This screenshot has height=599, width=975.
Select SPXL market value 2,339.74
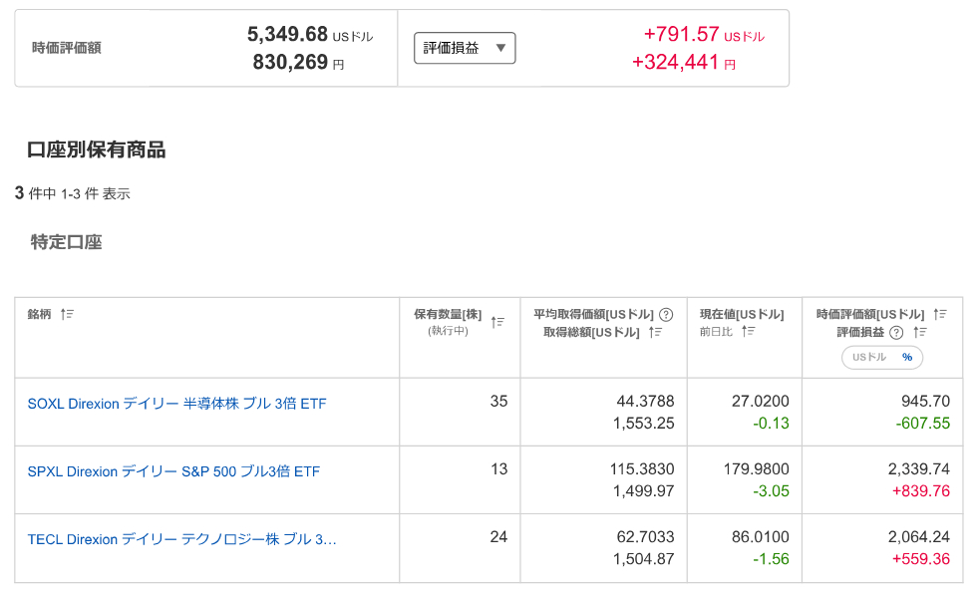tap(919, 469)
